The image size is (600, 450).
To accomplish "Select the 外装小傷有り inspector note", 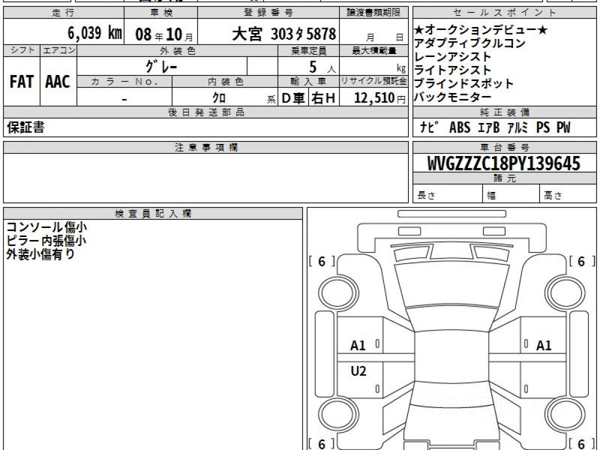I will pyautogui.click(x=40, y=254).
